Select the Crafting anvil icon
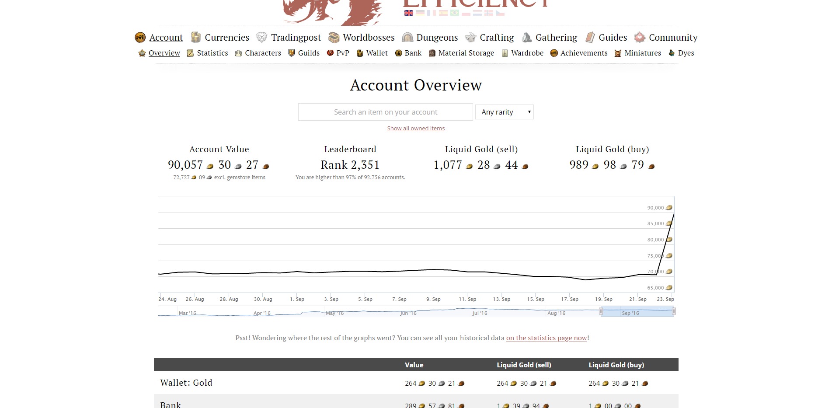This screenshot has height=408, width=832. [x=470, y=38]
